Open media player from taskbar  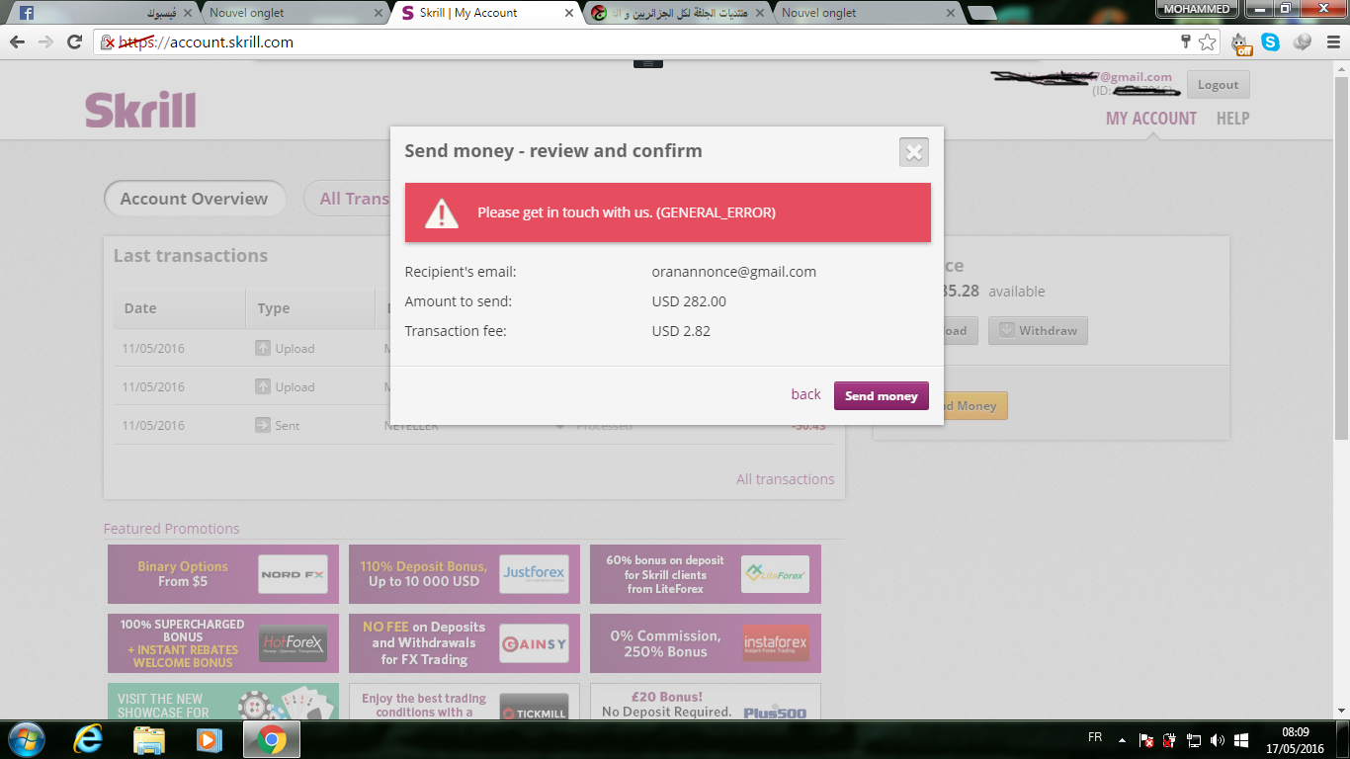(209, 739)
